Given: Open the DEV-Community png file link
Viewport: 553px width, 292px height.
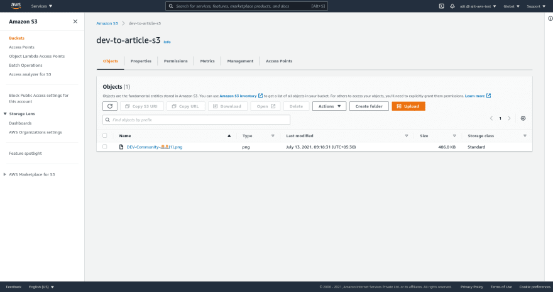Looking at the screenshot, I should point(155,147).
